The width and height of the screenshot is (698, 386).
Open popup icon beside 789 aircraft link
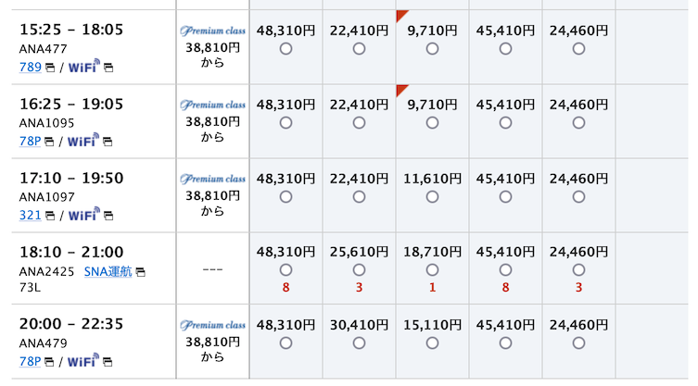pos(50,68)
